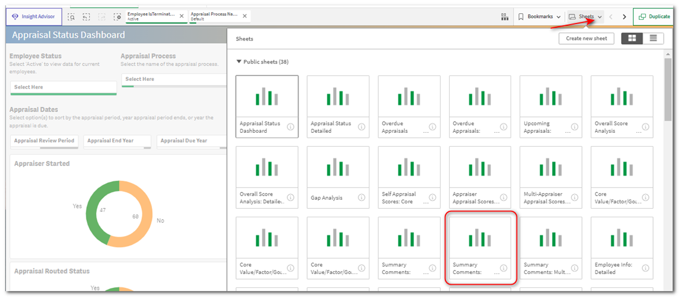Open the Appraisal Due Year filter
Image resolution: width=679 pixels, height=297 pixels.
(191, 142)
